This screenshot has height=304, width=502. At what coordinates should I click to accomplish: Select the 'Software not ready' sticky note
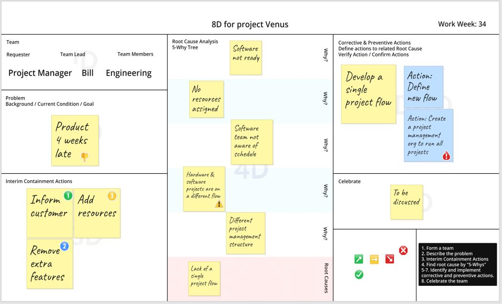point(246,58)
